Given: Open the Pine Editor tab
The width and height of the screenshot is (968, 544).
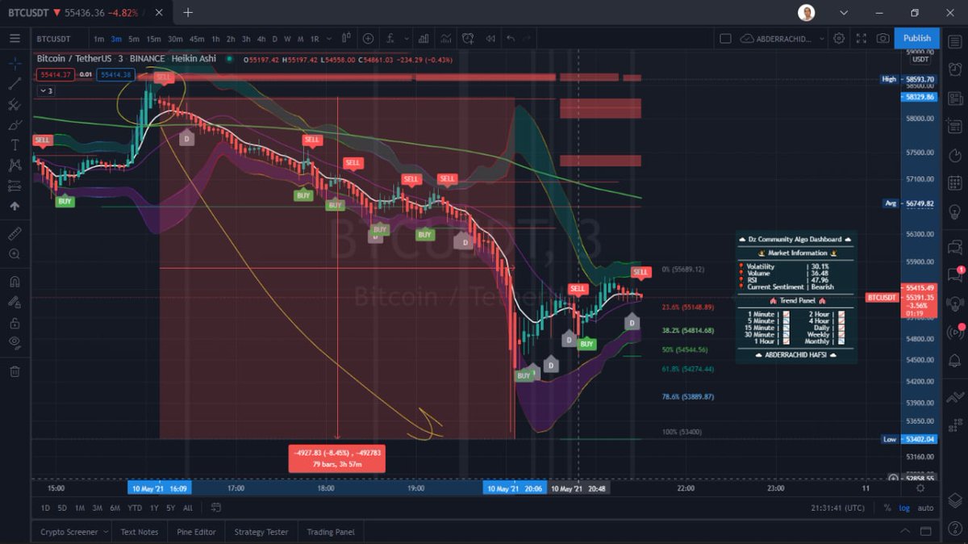Looking at the screenshot, I should coord(197,532).
